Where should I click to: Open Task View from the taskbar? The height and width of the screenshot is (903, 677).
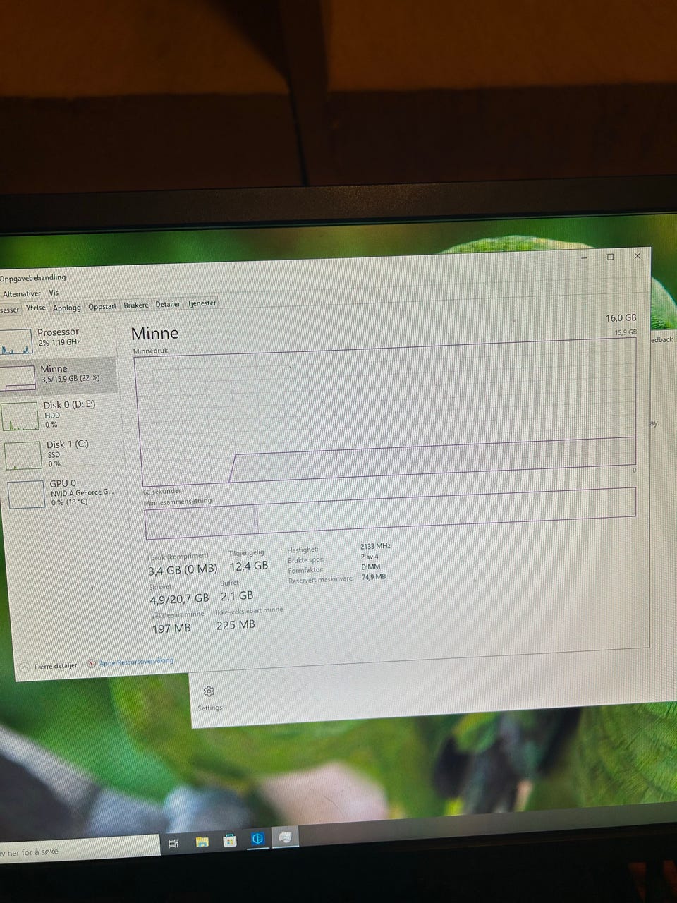pyautogui.click(x=173, y=843)
